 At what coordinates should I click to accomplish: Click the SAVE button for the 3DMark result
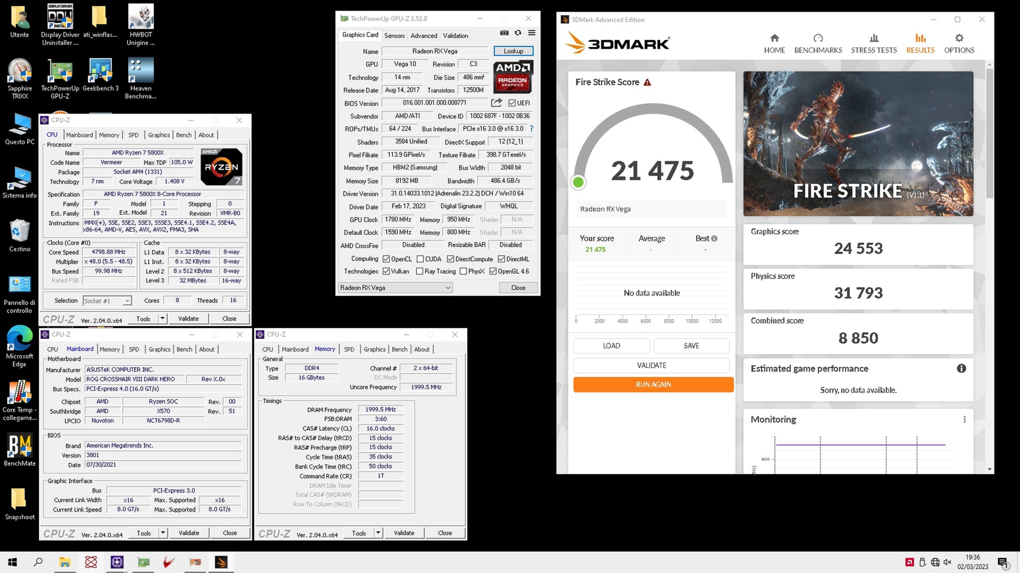click(x=691, y=345)
